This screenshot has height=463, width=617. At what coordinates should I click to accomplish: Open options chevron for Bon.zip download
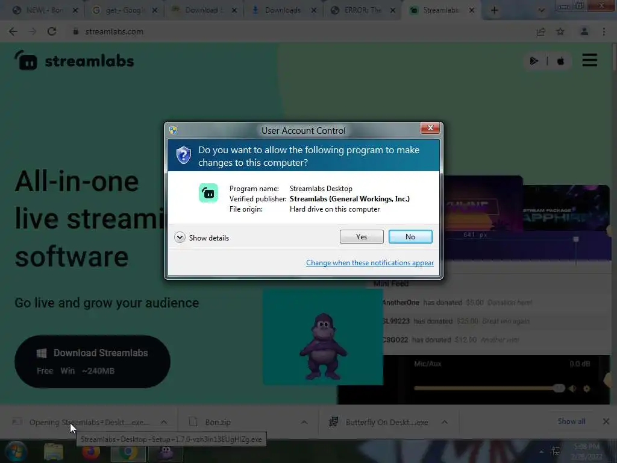pos(304,422)
